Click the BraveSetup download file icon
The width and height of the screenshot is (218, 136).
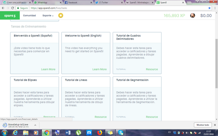pyautogui.click(x=5, y=125)
